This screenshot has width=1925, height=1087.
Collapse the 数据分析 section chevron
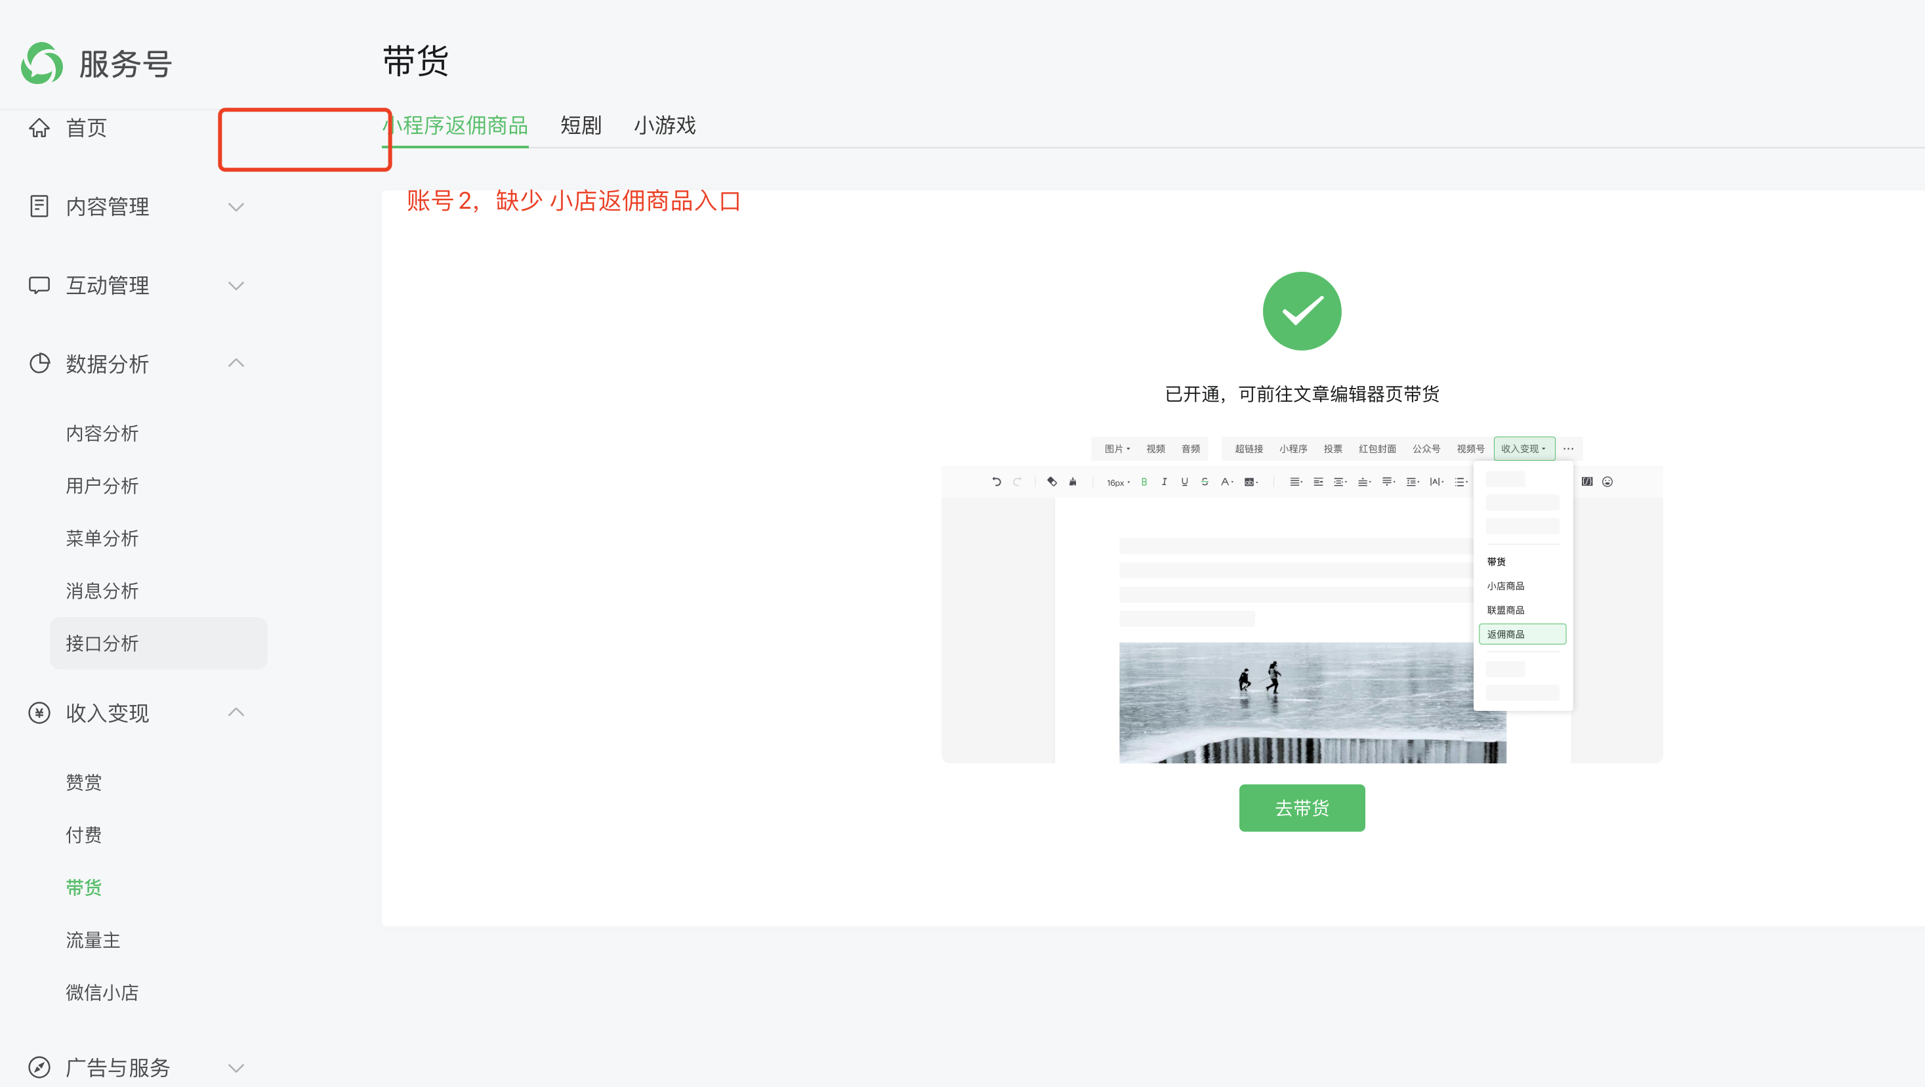236,364
